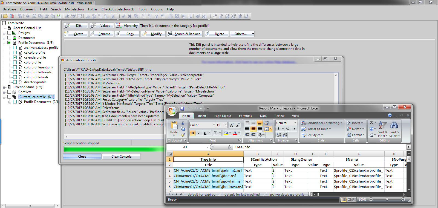Image resolution: width=438 pixels, height=208 pixels.
Task: Uncheck the calendarprofile checkbox
Action: tap(15, 57)
